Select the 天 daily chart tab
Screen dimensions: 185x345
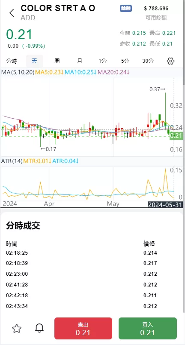[34, 61]
